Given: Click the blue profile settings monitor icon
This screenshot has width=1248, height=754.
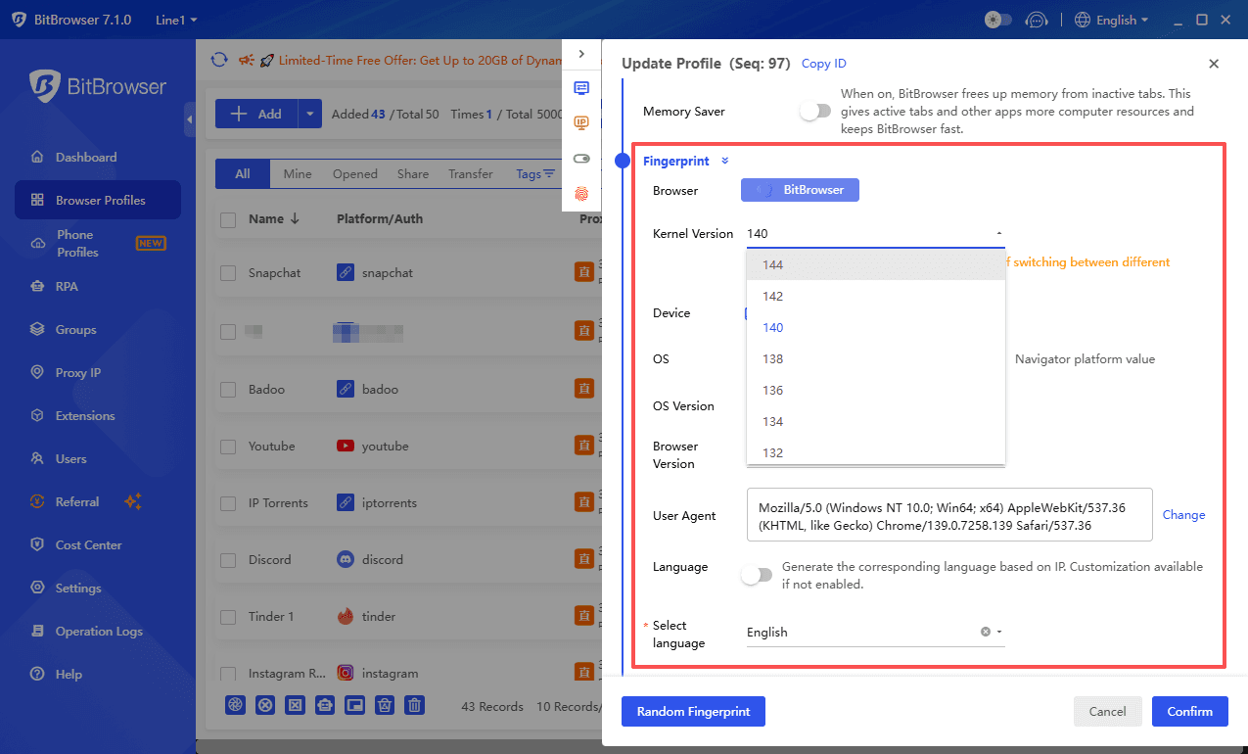Looking at the screenshot, I should (x=582, y=87).
